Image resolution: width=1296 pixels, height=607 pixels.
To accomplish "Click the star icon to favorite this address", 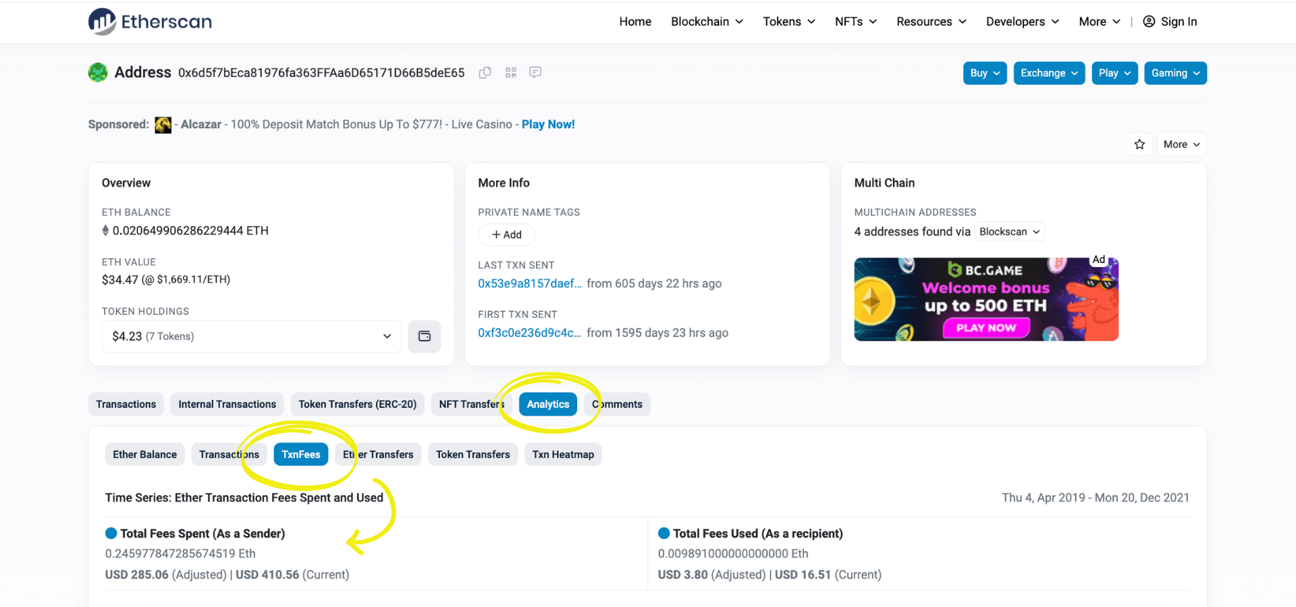I will click(1139, 144).
